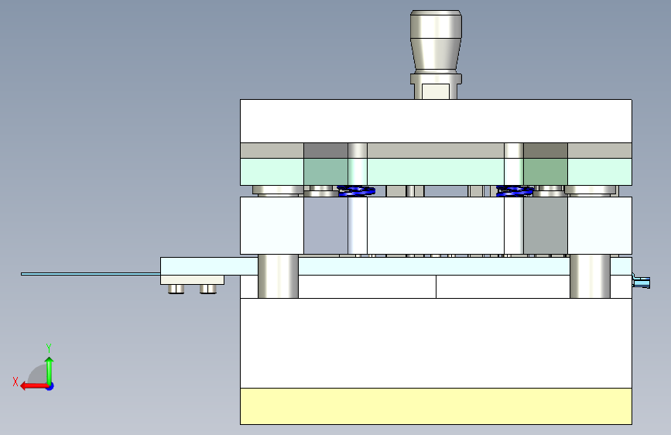The width and height of the screenshot is (671, 435).
Task: Select the large white lower die block
Action: click(x=436, y=343)
